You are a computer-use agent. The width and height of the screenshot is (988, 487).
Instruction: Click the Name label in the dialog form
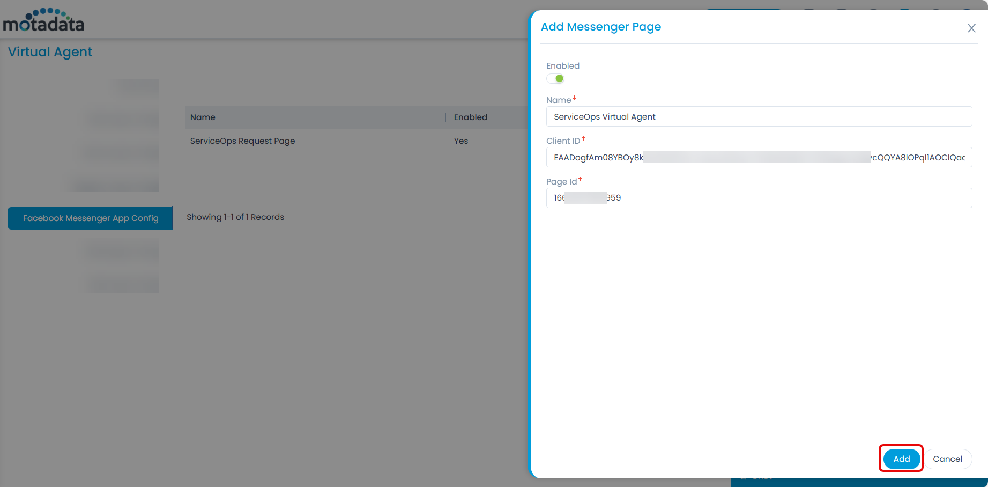(x=558, y=100)
